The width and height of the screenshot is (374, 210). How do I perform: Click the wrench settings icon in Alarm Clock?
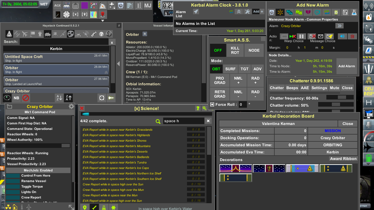pos(247,11)
